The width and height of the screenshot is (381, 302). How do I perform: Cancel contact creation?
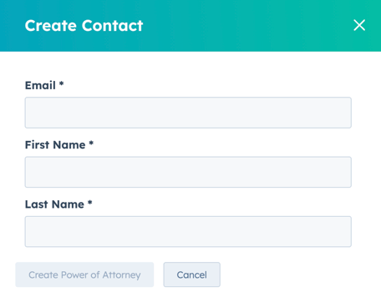(x=192, y=274)
